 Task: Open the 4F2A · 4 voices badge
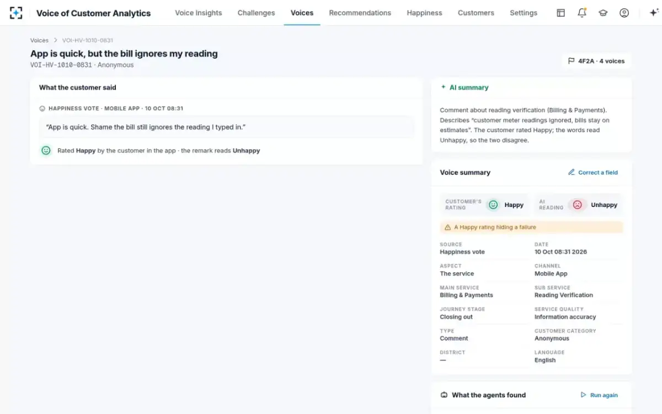[x=596, y=61]
